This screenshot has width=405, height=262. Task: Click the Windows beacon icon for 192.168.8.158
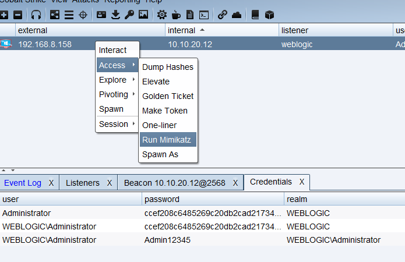pyautogui.click(x=6, y=44)
